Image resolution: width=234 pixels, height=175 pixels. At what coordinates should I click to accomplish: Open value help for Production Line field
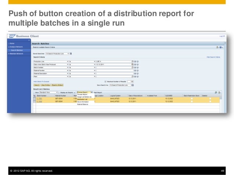pos(133,61)
